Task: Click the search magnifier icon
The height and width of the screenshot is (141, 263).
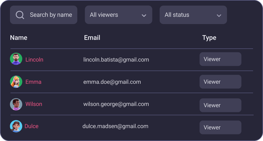Action: pos(20,15)
